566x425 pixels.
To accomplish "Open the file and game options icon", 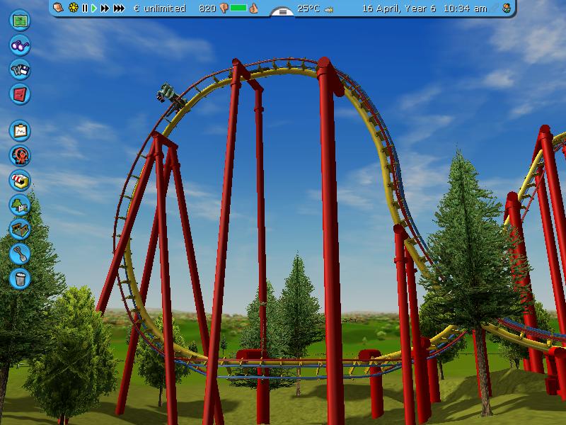I will click(x=20, y=69).
